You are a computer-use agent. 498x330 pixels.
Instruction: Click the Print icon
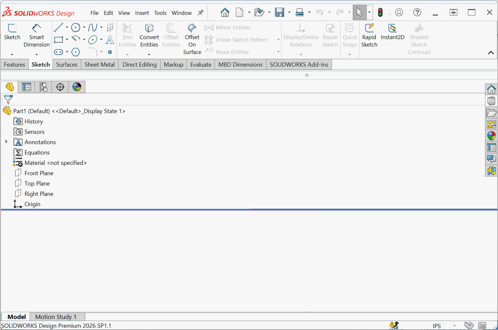(x=300, y=13)
